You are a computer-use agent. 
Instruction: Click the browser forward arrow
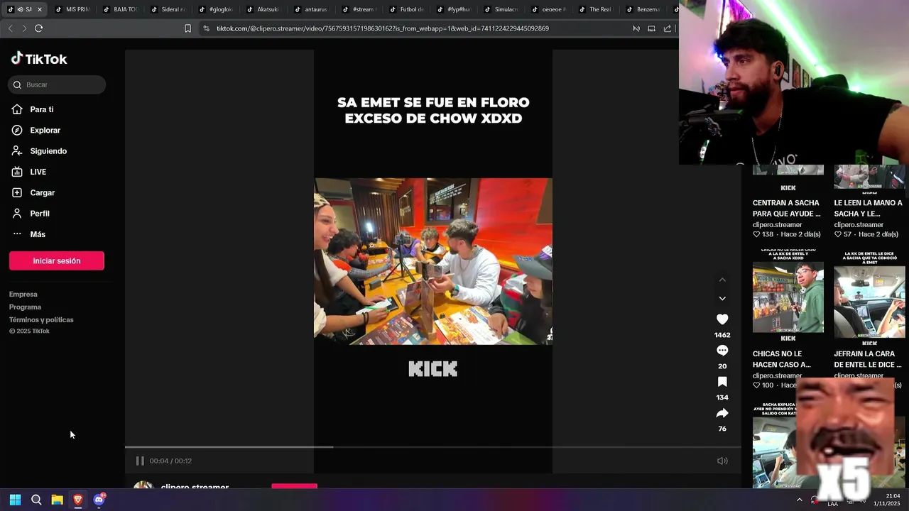tap(24, 28)
